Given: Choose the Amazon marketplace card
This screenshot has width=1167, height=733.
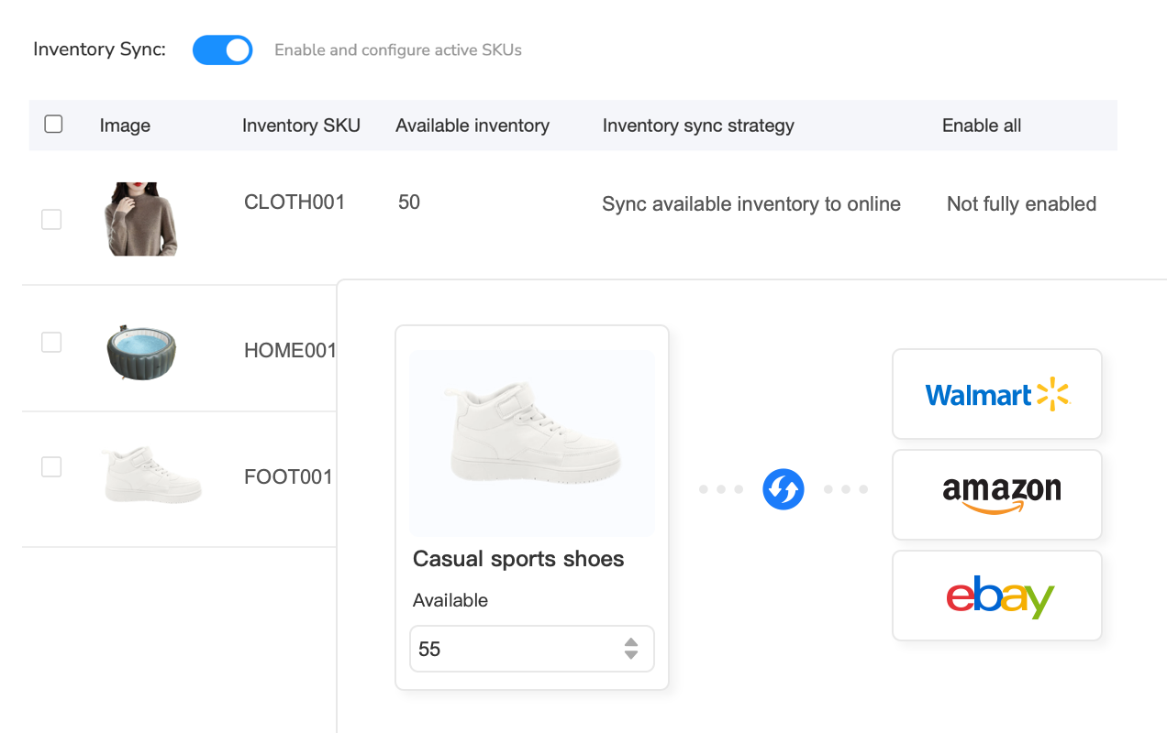Looking at the screenshot, I should tap(997, 495).
